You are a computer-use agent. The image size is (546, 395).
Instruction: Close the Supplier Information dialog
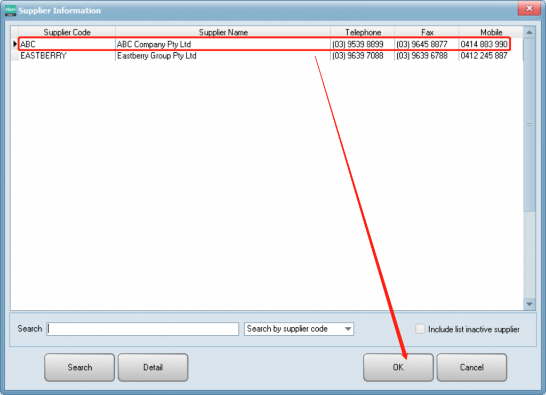pyautogui.click(x=528, y=9)
